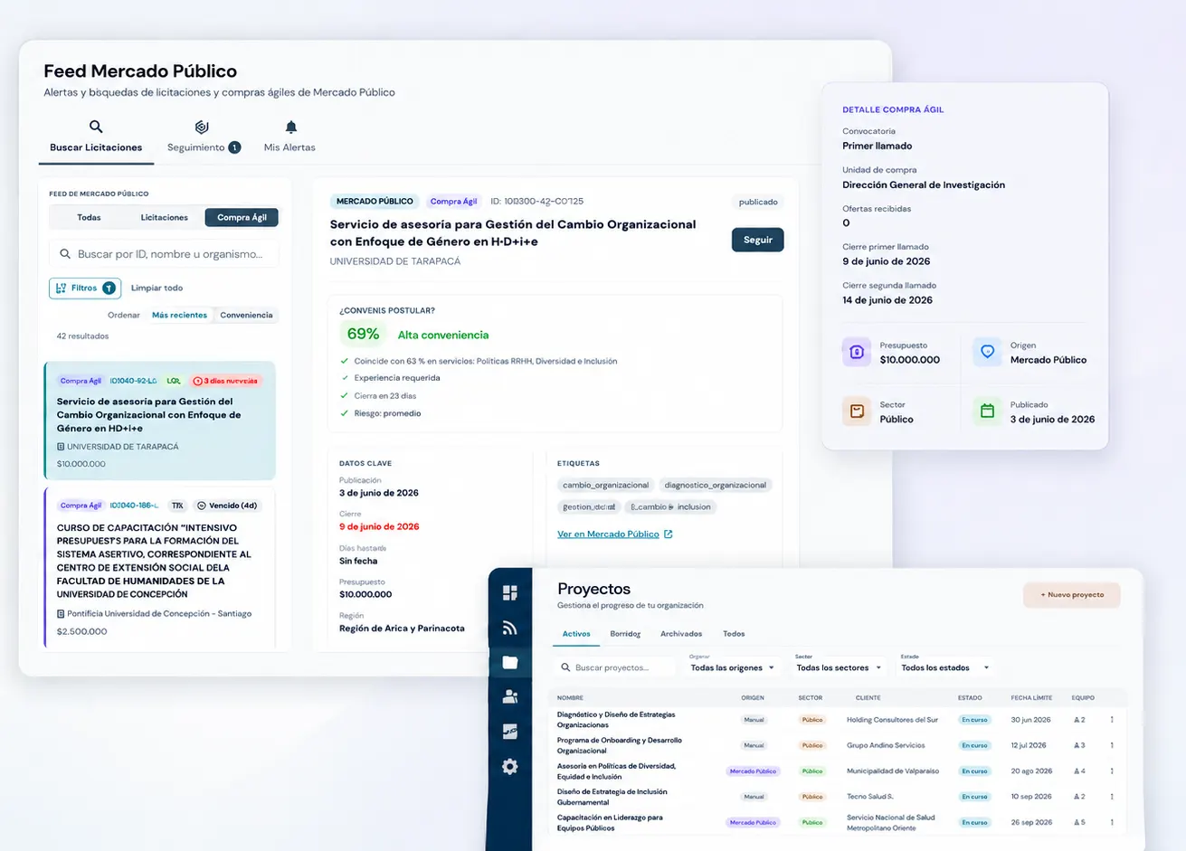Image resolution: width=1186 pixels, height=851 pixels.
Task: Open the Seguimiento tab
Action: [204, 137]
